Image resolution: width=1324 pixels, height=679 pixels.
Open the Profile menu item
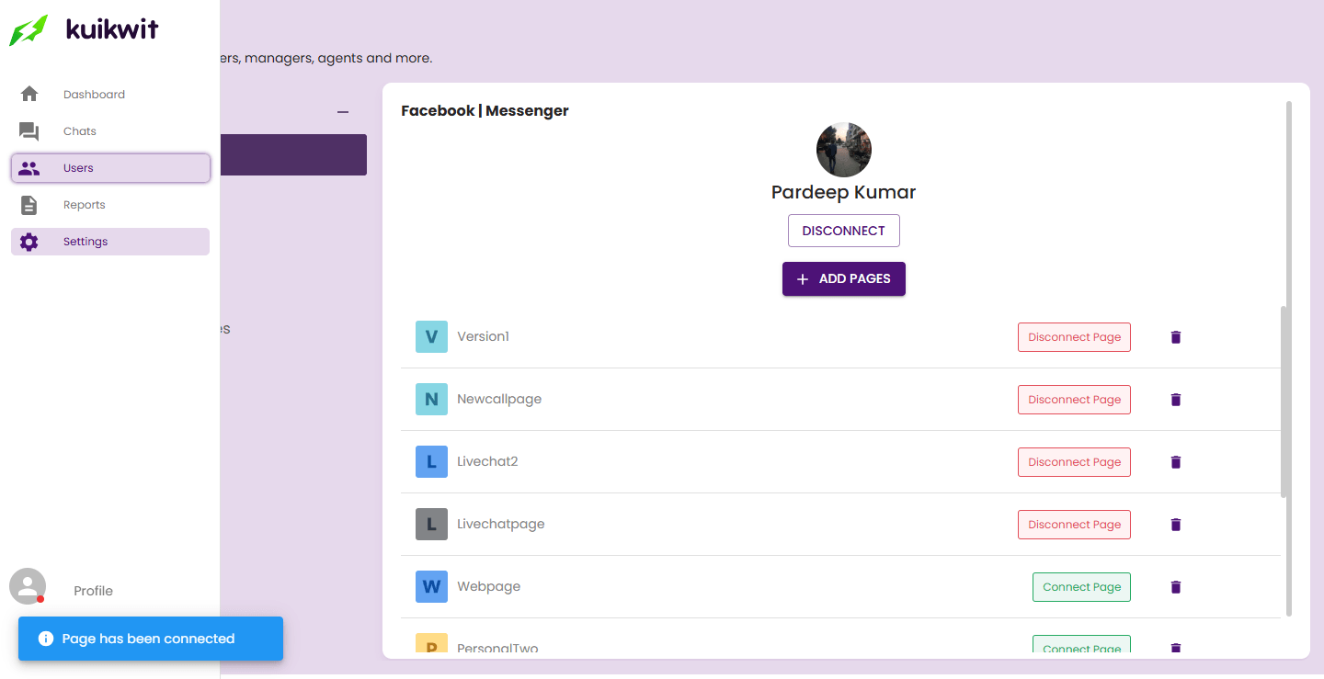(93, 591)
